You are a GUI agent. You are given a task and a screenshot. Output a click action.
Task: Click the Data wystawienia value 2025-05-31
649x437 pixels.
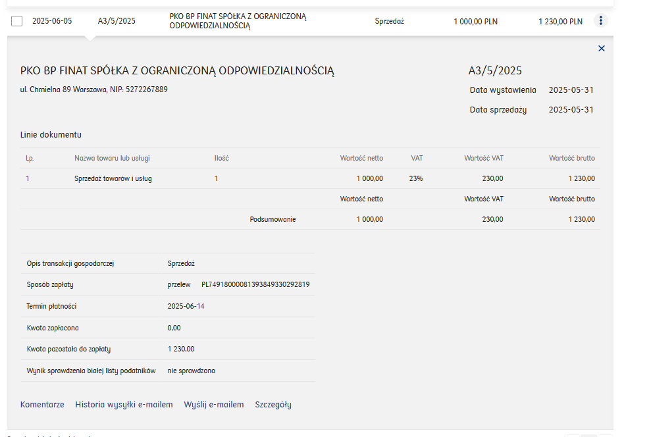pos(571,90)
